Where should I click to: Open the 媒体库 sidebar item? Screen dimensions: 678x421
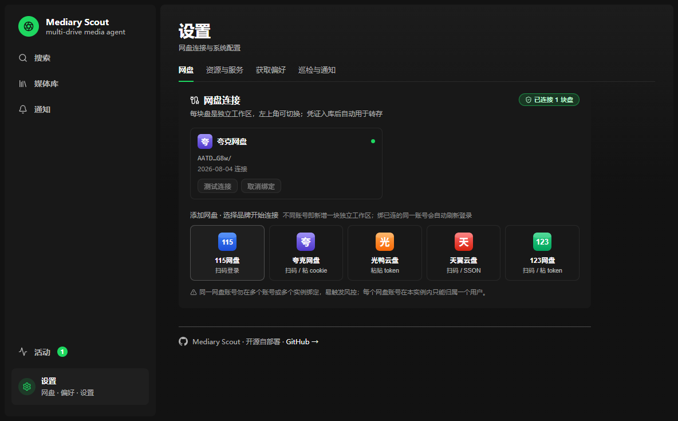click(80, 84)
